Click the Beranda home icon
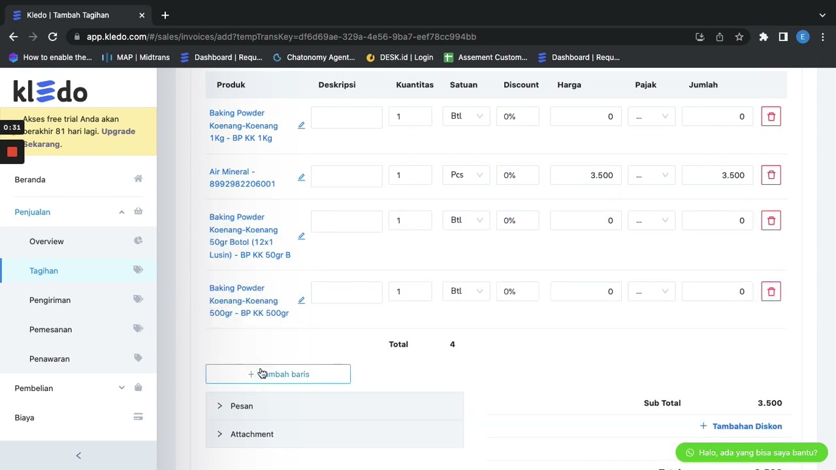 coord(138,179)
